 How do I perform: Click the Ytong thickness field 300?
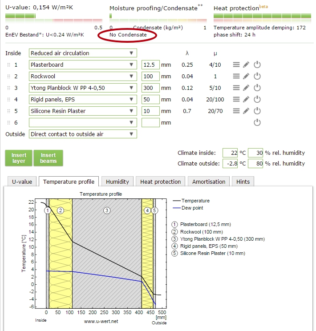click(x=150, y=88)
